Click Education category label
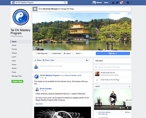Screen dimensions: 146x118 [x=99, y=61]
